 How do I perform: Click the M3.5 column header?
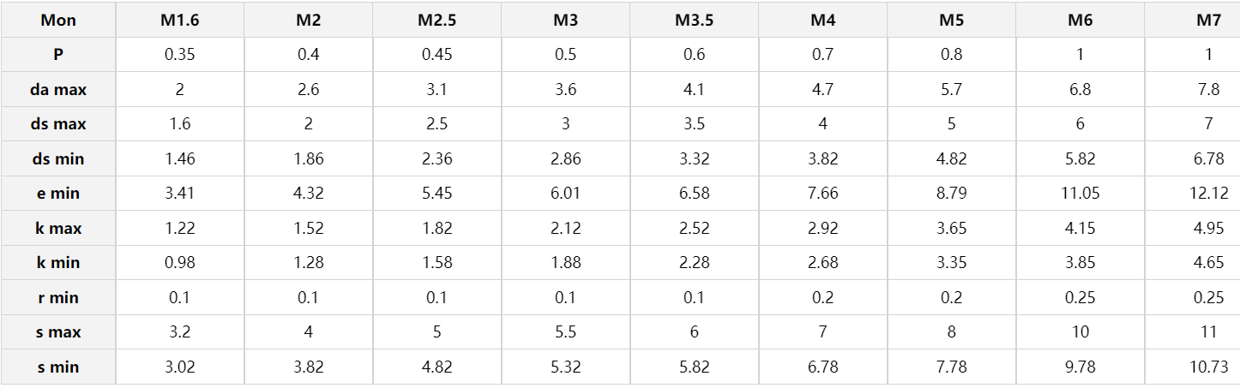[x=694, y=20]
